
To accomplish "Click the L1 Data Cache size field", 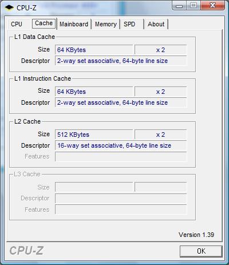I will coord(94,50).
